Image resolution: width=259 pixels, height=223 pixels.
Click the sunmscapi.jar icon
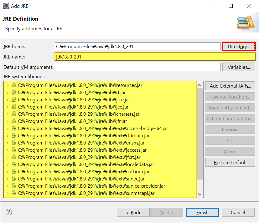point(14,193)
